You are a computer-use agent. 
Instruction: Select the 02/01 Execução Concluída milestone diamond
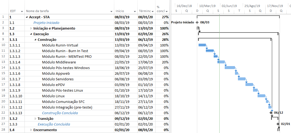click(x=278, y=124)
